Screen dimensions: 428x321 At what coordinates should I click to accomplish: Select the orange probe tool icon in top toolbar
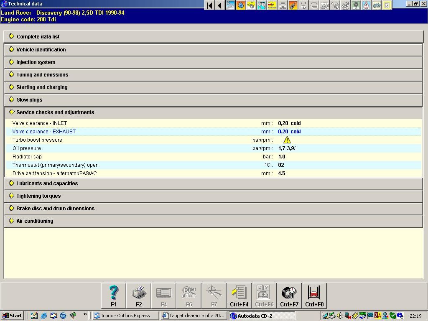coord(293,5)
